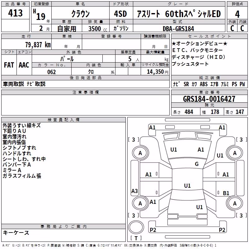249x249 pixels.
Task: Click the equipment code SR
Action: 186,84
